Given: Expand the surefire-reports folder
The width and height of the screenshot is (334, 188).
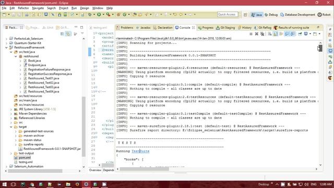Looking at the screenshot, I should pos(16,145).
